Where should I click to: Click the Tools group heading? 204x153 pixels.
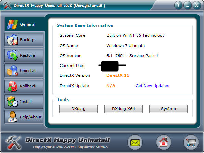(x=63, y=99)
